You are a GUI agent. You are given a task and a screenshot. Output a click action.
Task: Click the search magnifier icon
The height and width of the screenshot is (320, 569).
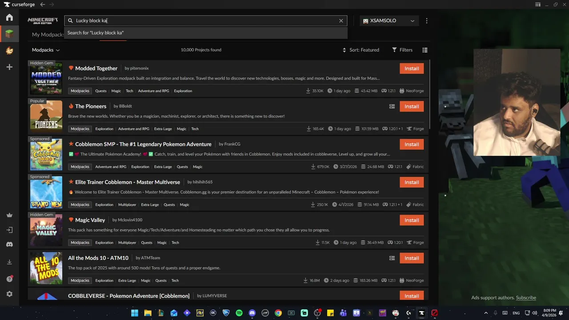(x=70, y=20)
